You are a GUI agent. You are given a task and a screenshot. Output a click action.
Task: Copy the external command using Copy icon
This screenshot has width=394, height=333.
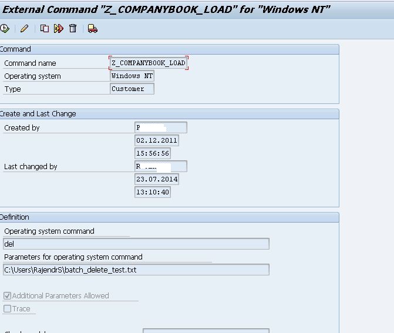[45, 28]
